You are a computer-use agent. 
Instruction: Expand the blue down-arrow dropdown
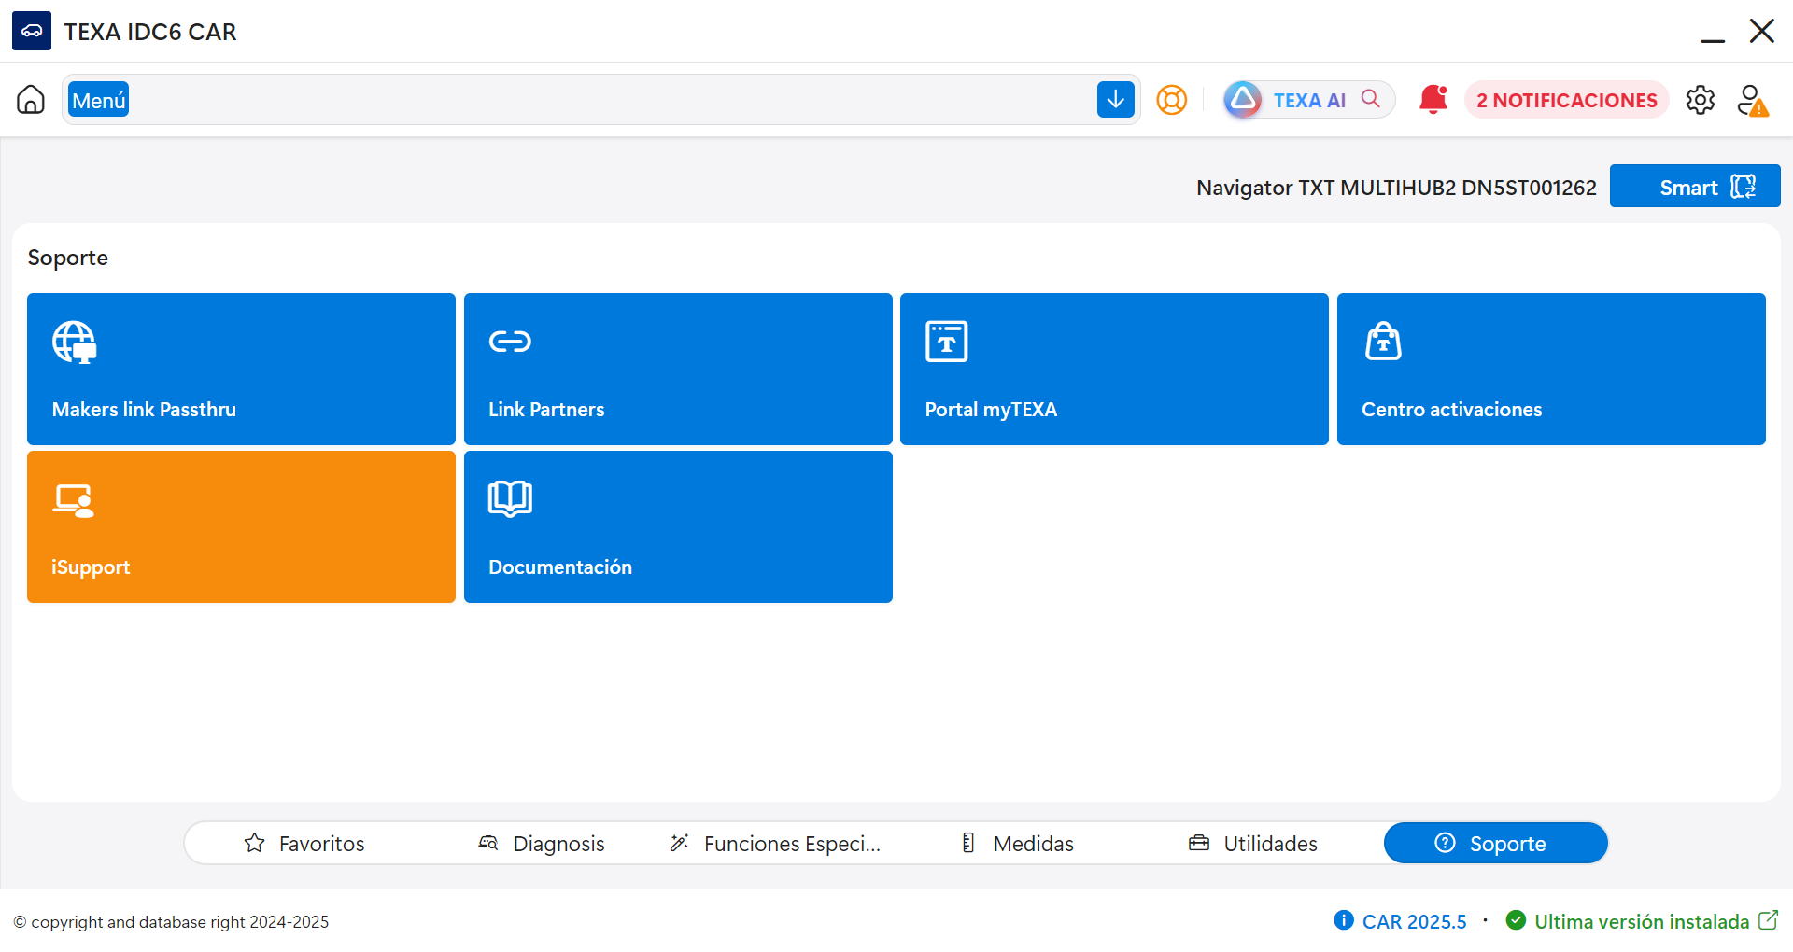click(1115, 100)
